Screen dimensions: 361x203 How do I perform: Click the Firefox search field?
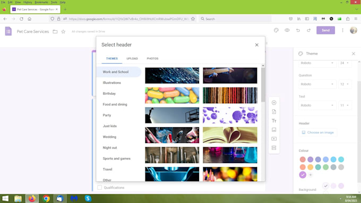pyautogui.click(x=235, y=19)
